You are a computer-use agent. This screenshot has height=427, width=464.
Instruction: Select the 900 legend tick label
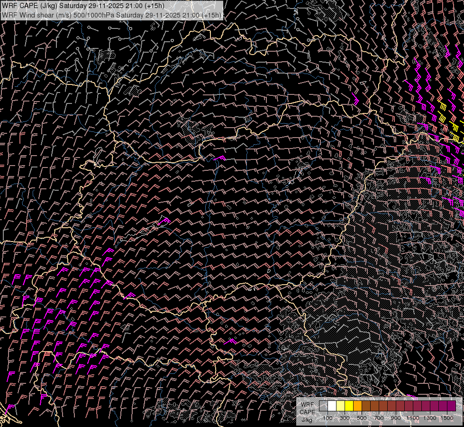[396, 418]
